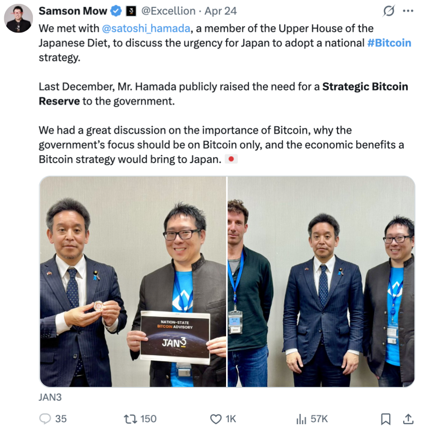This screenshot has height=430, width=426.
Task: Share the post via upload arrow icon
Action: click(408, 419)
